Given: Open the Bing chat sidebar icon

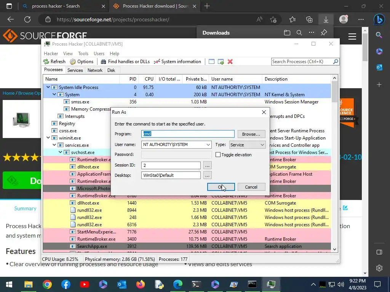Looking at the screenshot, I should (379, 20).
